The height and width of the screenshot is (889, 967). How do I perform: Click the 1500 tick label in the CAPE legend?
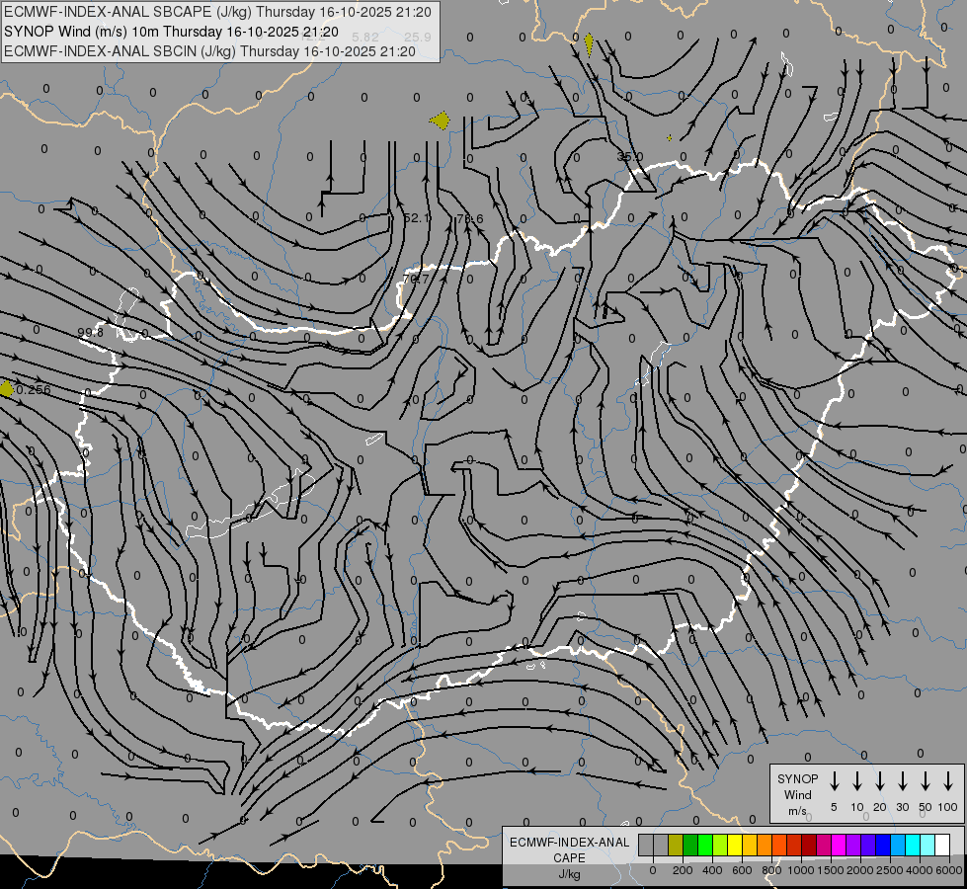click(x=830, y=870)
